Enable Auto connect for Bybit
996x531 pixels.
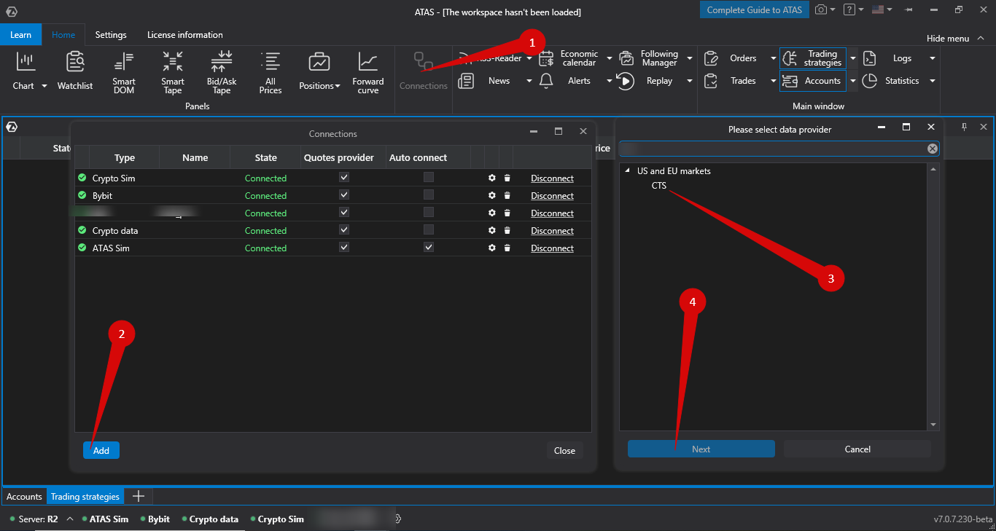pos(429,194)
